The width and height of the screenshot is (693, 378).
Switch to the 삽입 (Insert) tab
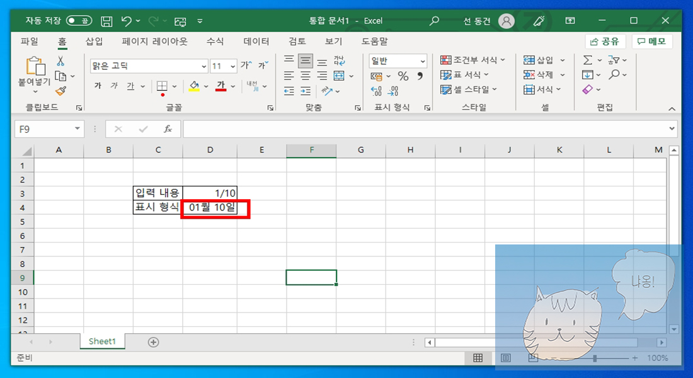(94, 42)
